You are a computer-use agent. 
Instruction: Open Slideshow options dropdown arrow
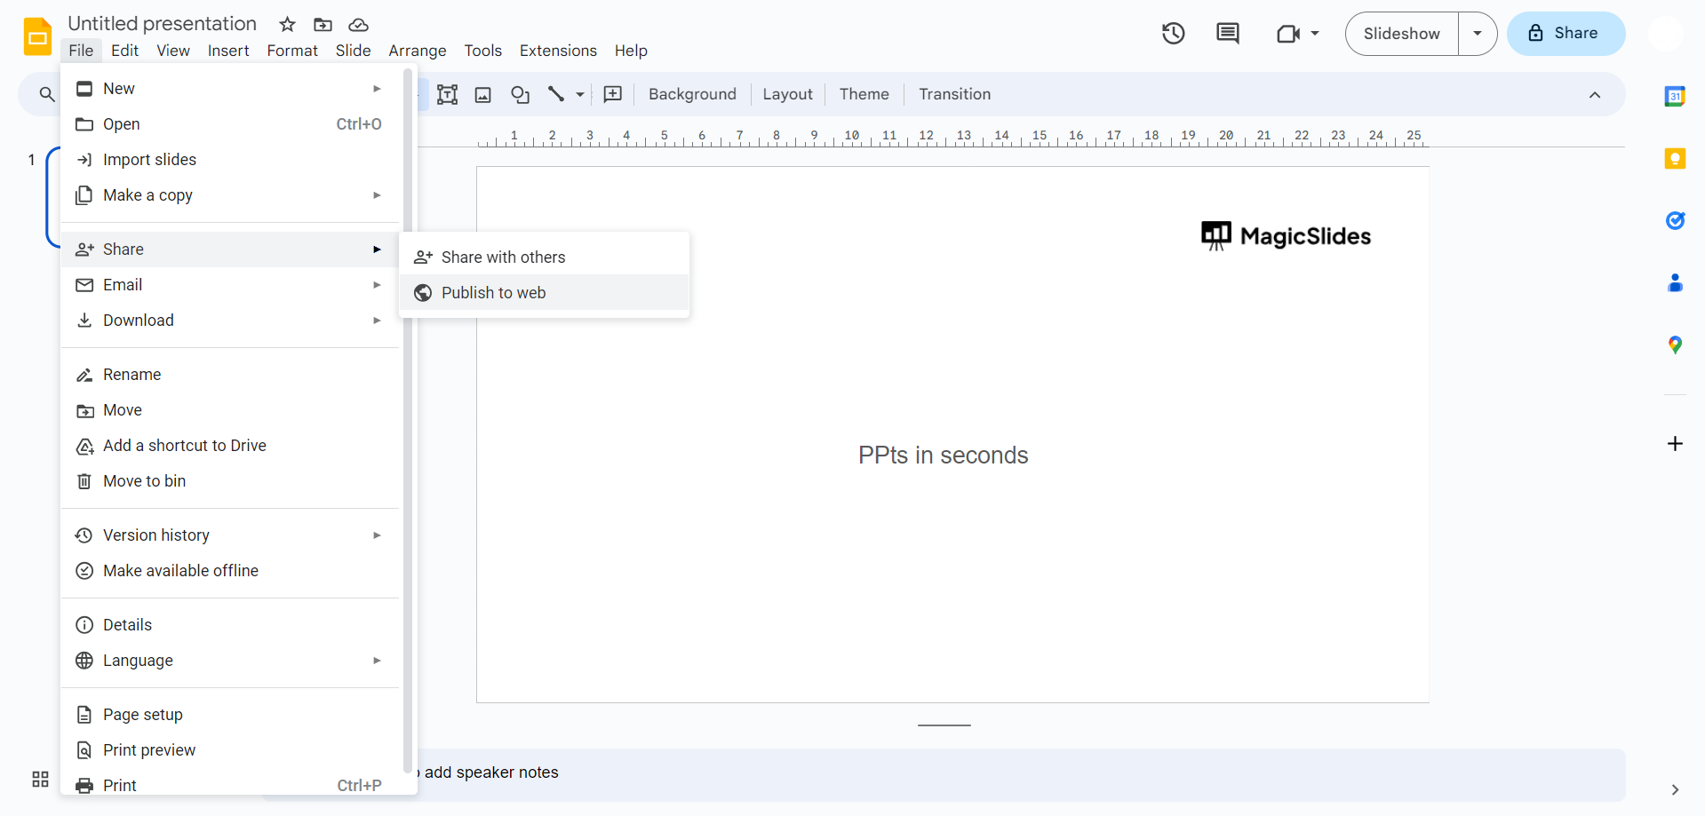[x=1478, y=34]
